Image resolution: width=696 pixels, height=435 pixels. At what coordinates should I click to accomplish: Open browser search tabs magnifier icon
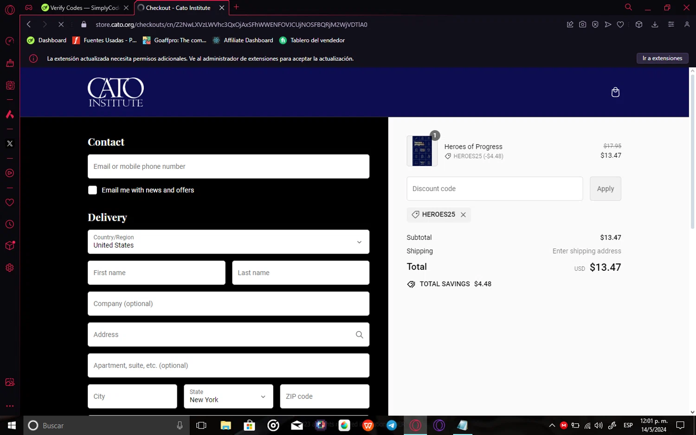click(628, 7)
